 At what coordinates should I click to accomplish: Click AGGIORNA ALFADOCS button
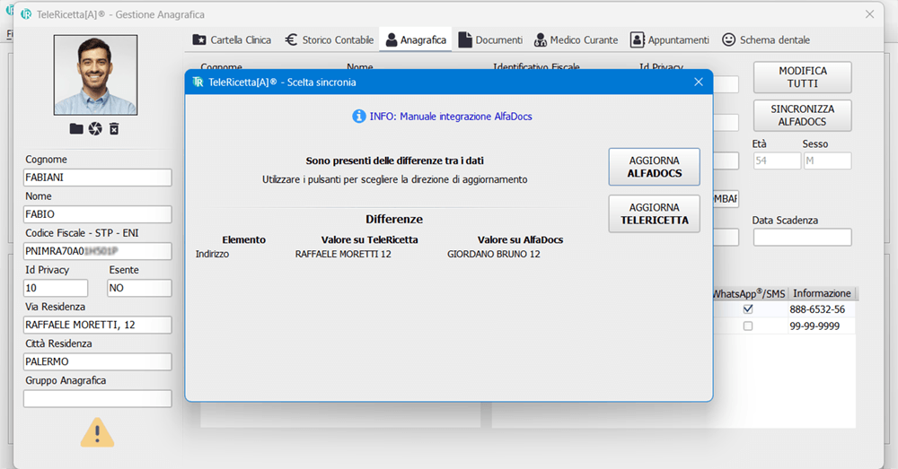tap(654, 167)
